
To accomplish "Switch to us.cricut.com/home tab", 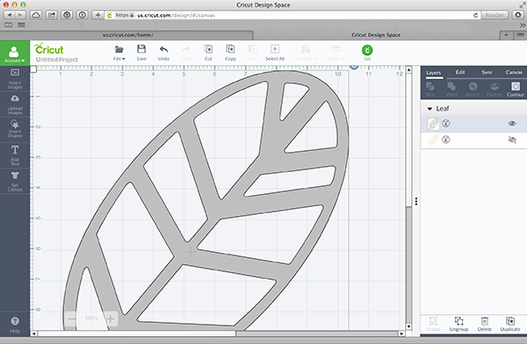I will [127, 35].
